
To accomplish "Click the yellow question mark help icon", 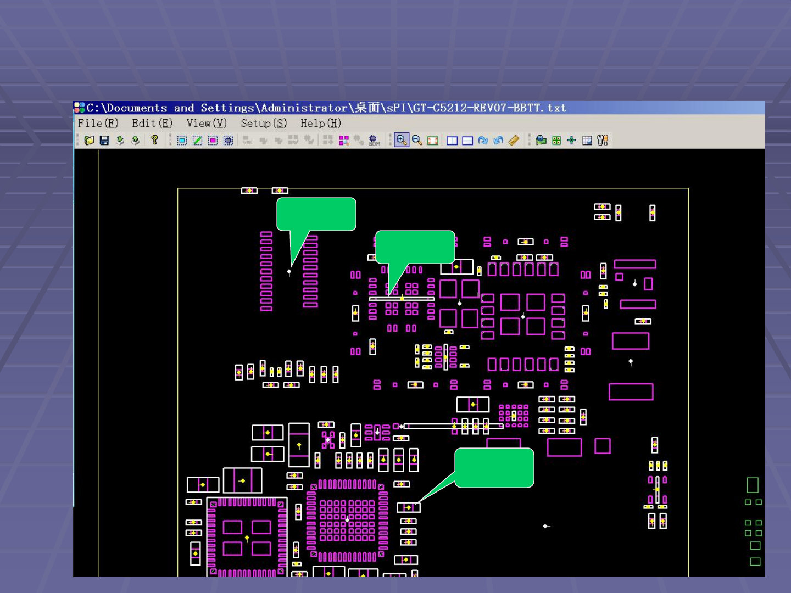I will [154, 141].
